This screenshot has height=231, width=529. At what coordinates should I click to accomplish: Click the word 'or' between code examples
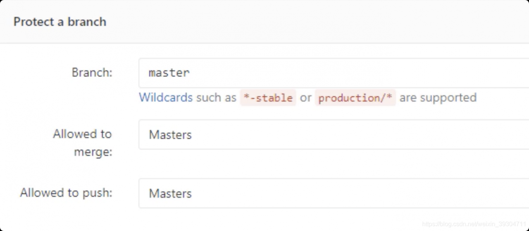click(x=305, y=98)
